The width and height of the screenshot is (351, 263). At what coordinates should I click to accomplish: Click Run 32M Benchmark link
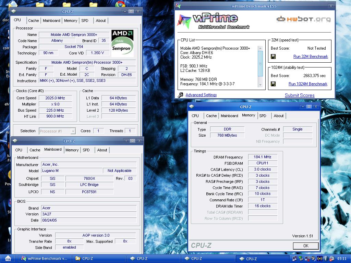point(311,57)
